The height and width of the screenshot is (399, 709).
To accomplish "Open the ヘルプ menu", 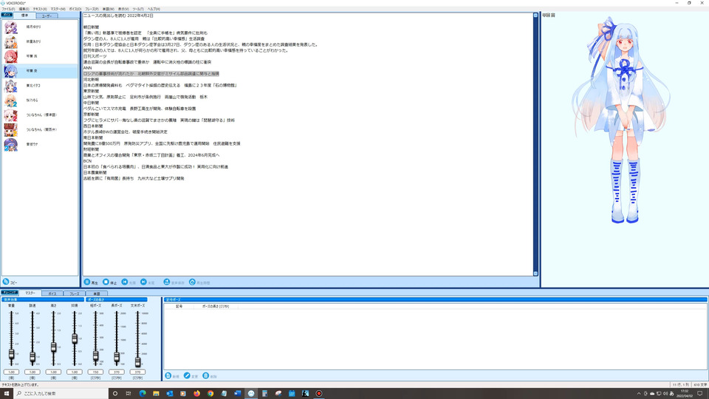I will 154,9.
